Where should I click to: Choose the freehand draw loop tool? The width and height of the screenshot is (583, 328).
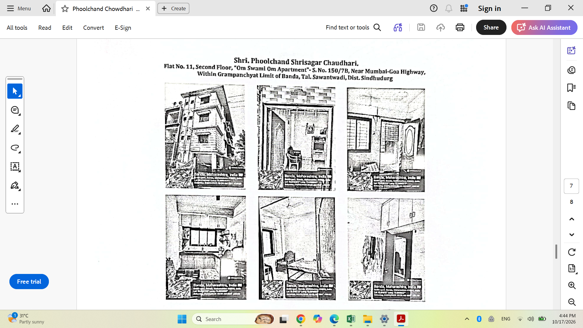[x=15, y=148]
